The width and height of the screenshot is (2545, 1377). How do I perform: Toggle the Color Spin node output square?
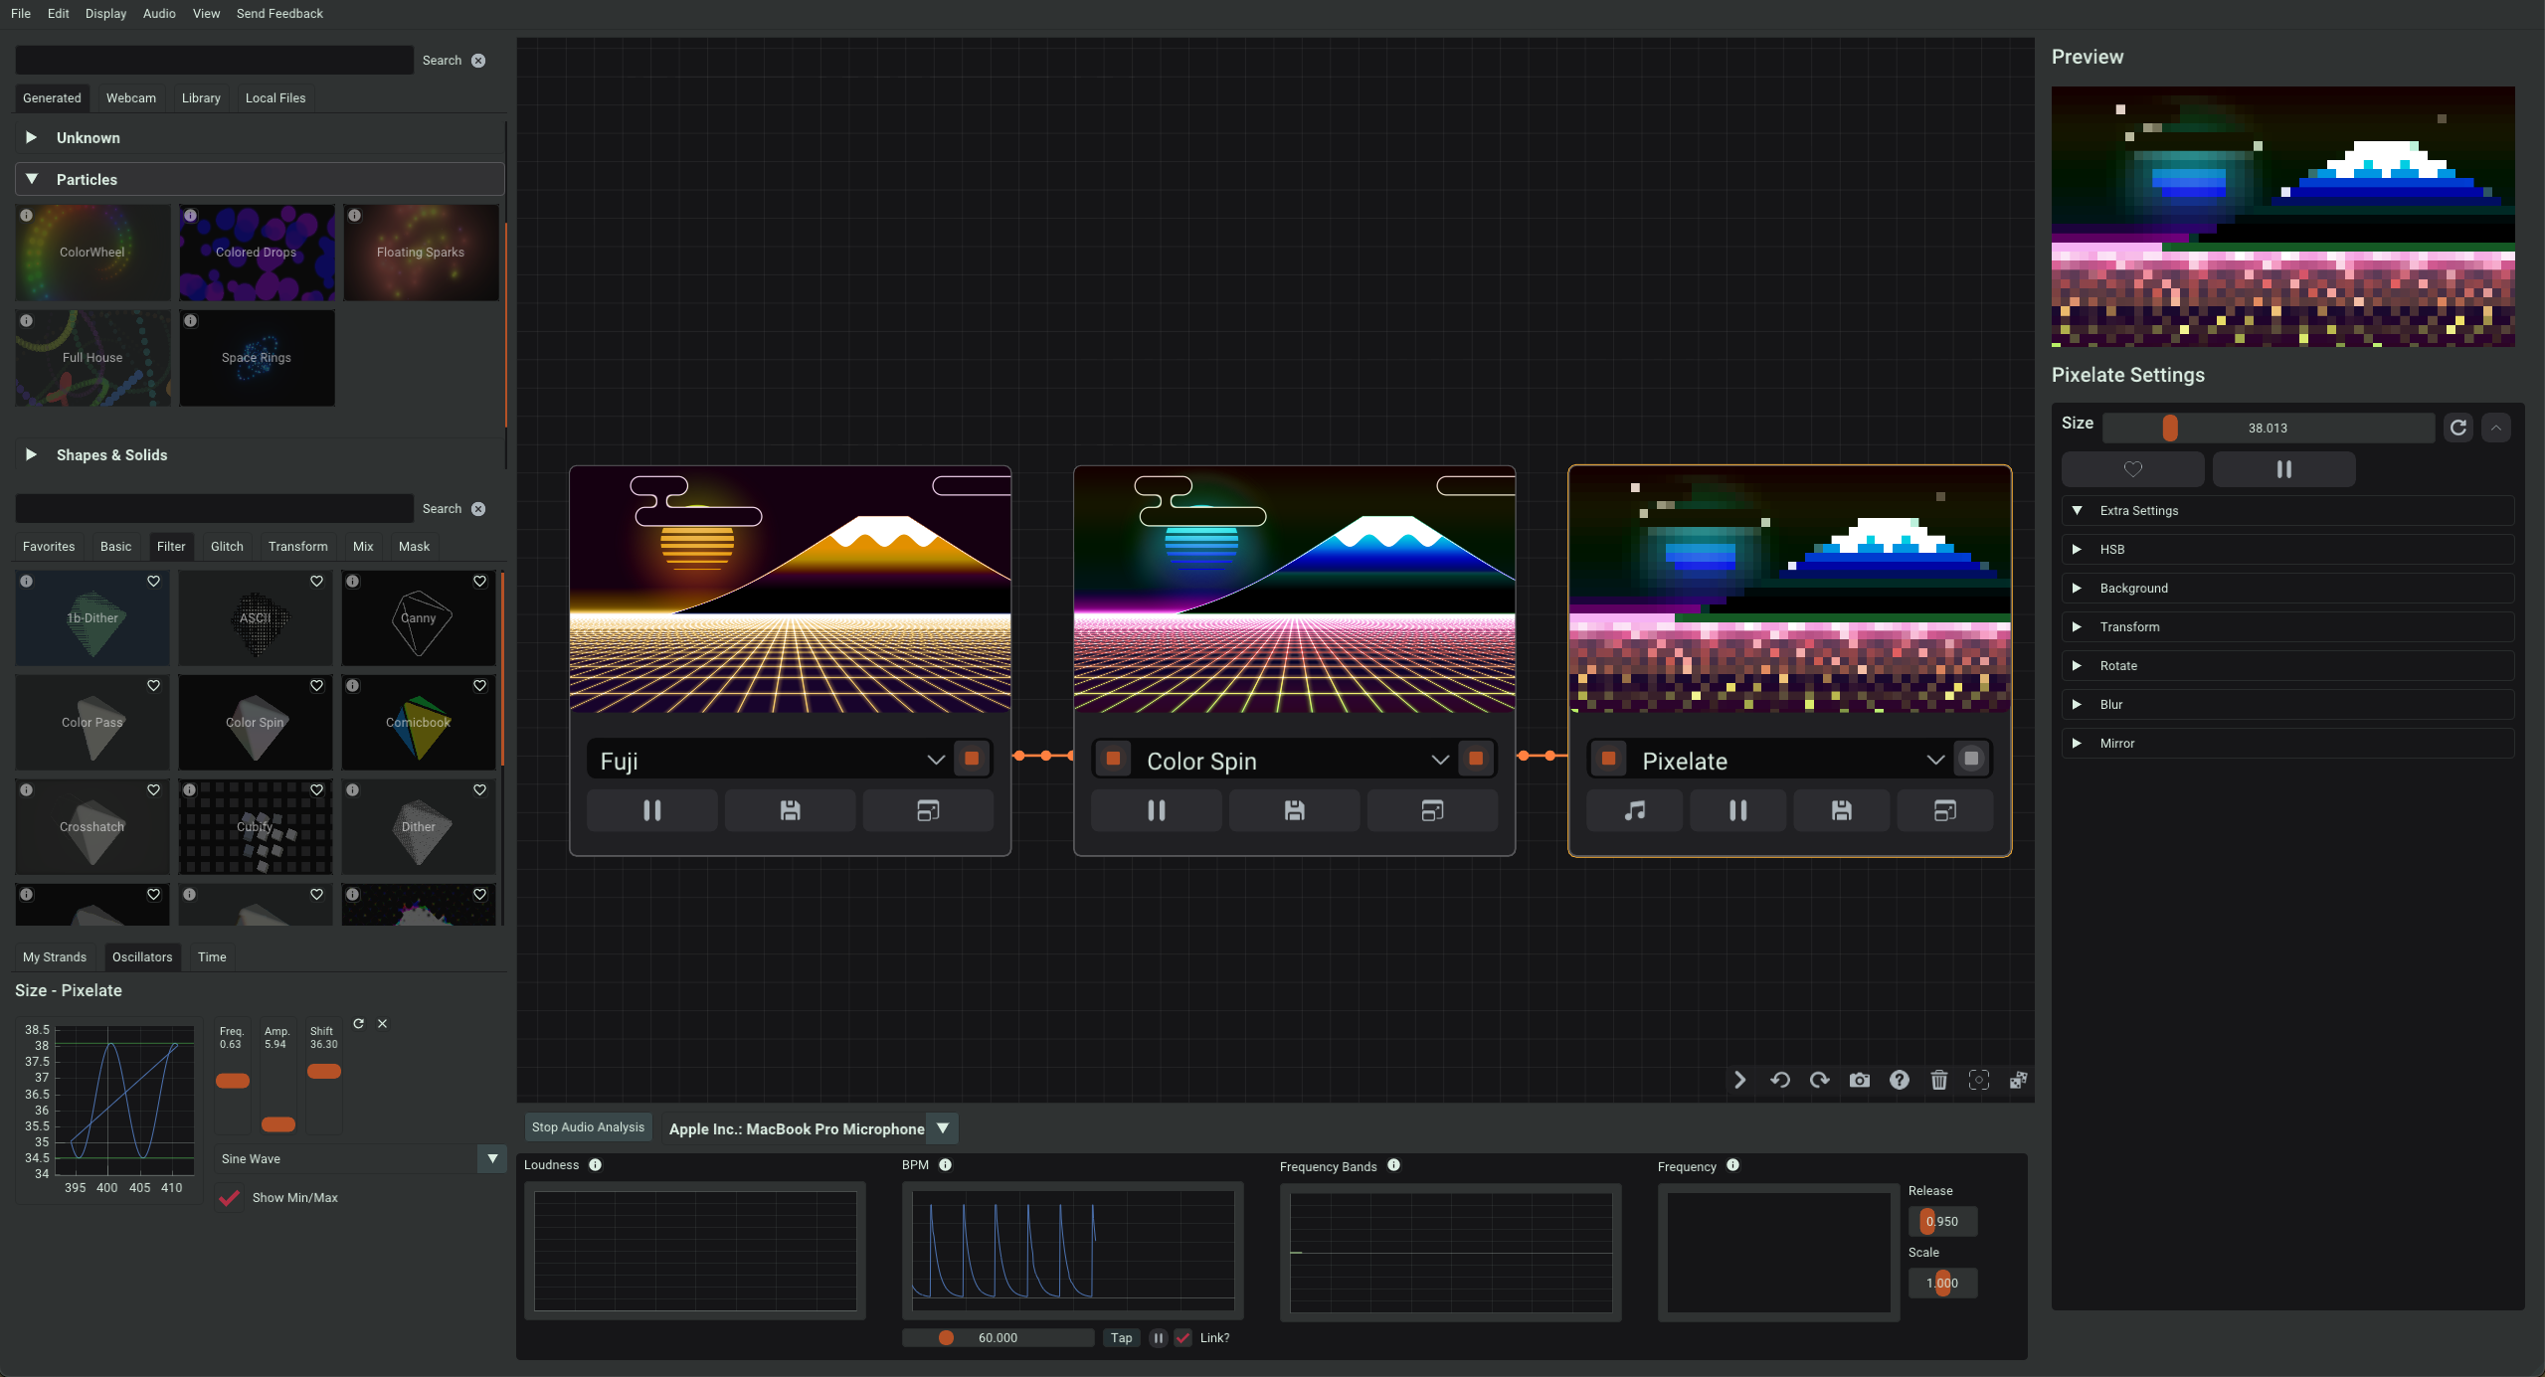pyautogui.click(x=1476, y=759)
